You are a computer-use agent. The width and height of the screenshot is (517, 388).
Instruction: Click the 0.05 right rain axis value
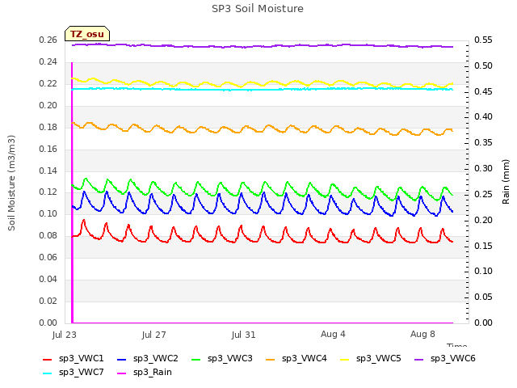[x=483, y=297]
